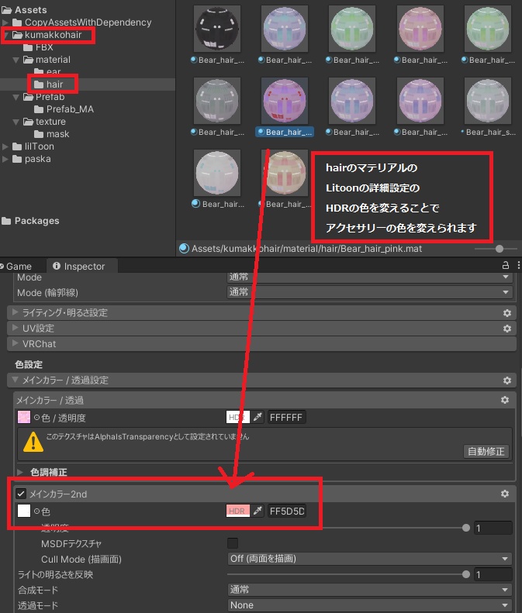The height and width of the screenshot is (613, 522).
Task: Collapse the メインカラー / 透過設定 section
Action: tap(16, 380)
